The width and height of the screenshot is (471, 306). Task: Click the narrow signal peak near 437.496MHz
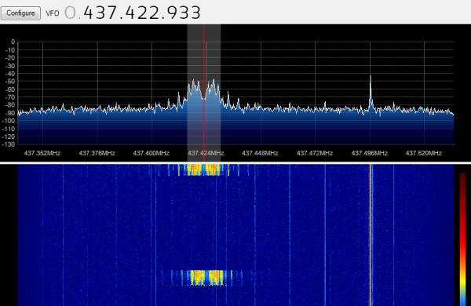(x=371, y=93)
